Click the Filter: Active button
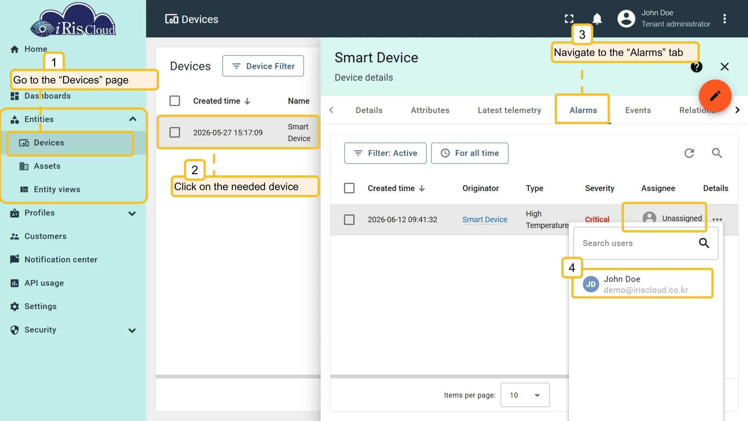This screenshot has width=748, height=421. coord(385,153)
